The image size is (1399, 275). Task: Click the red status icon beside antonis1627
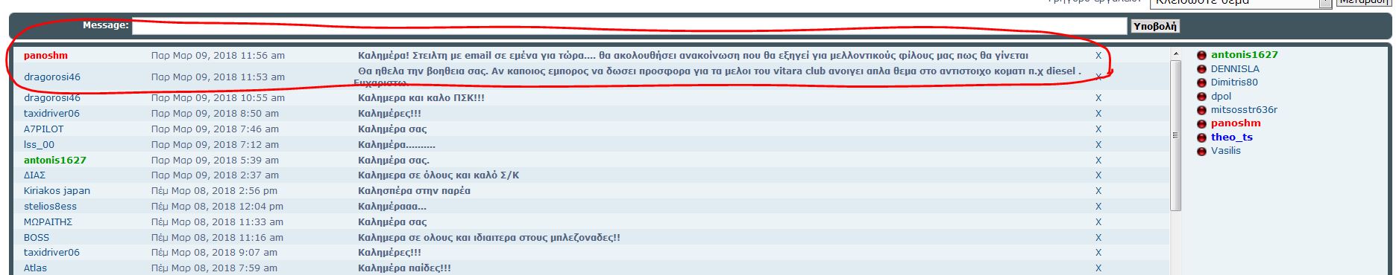tap(1201, 55)
